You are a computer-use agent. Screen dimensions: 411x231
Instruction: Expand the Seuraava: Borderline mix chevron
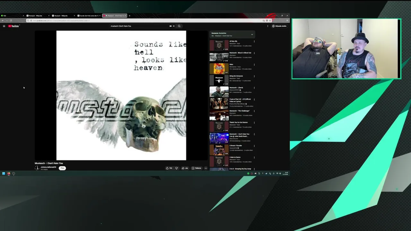(x=252, y=34)
